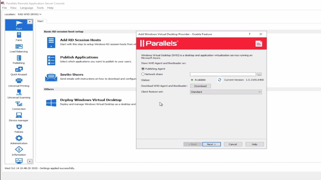The image size is (321, 180).
Task: Click 'Basic RD session host setup' heading
Action: point(64,31)
